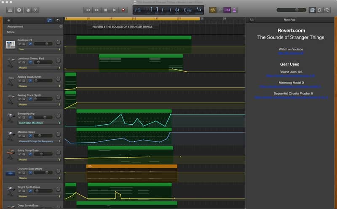Screen dimensions: 337x209
Task: Select the Luminous Sweep Pad keyboard icon
Action: click(10, 63)
